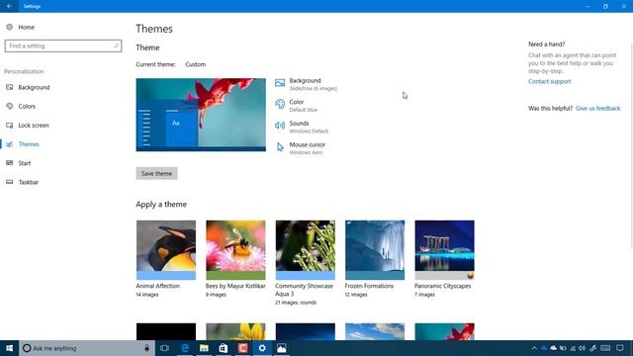Select the yellow flower theme thumbnail

point(235,331)
